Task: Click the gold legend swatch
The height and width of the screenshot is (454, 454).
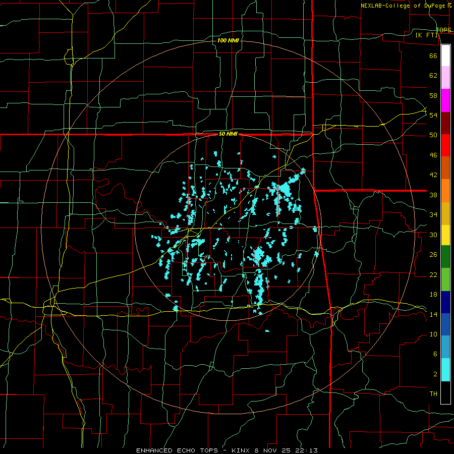Action: pyautogui.click(x=445, y=213)
